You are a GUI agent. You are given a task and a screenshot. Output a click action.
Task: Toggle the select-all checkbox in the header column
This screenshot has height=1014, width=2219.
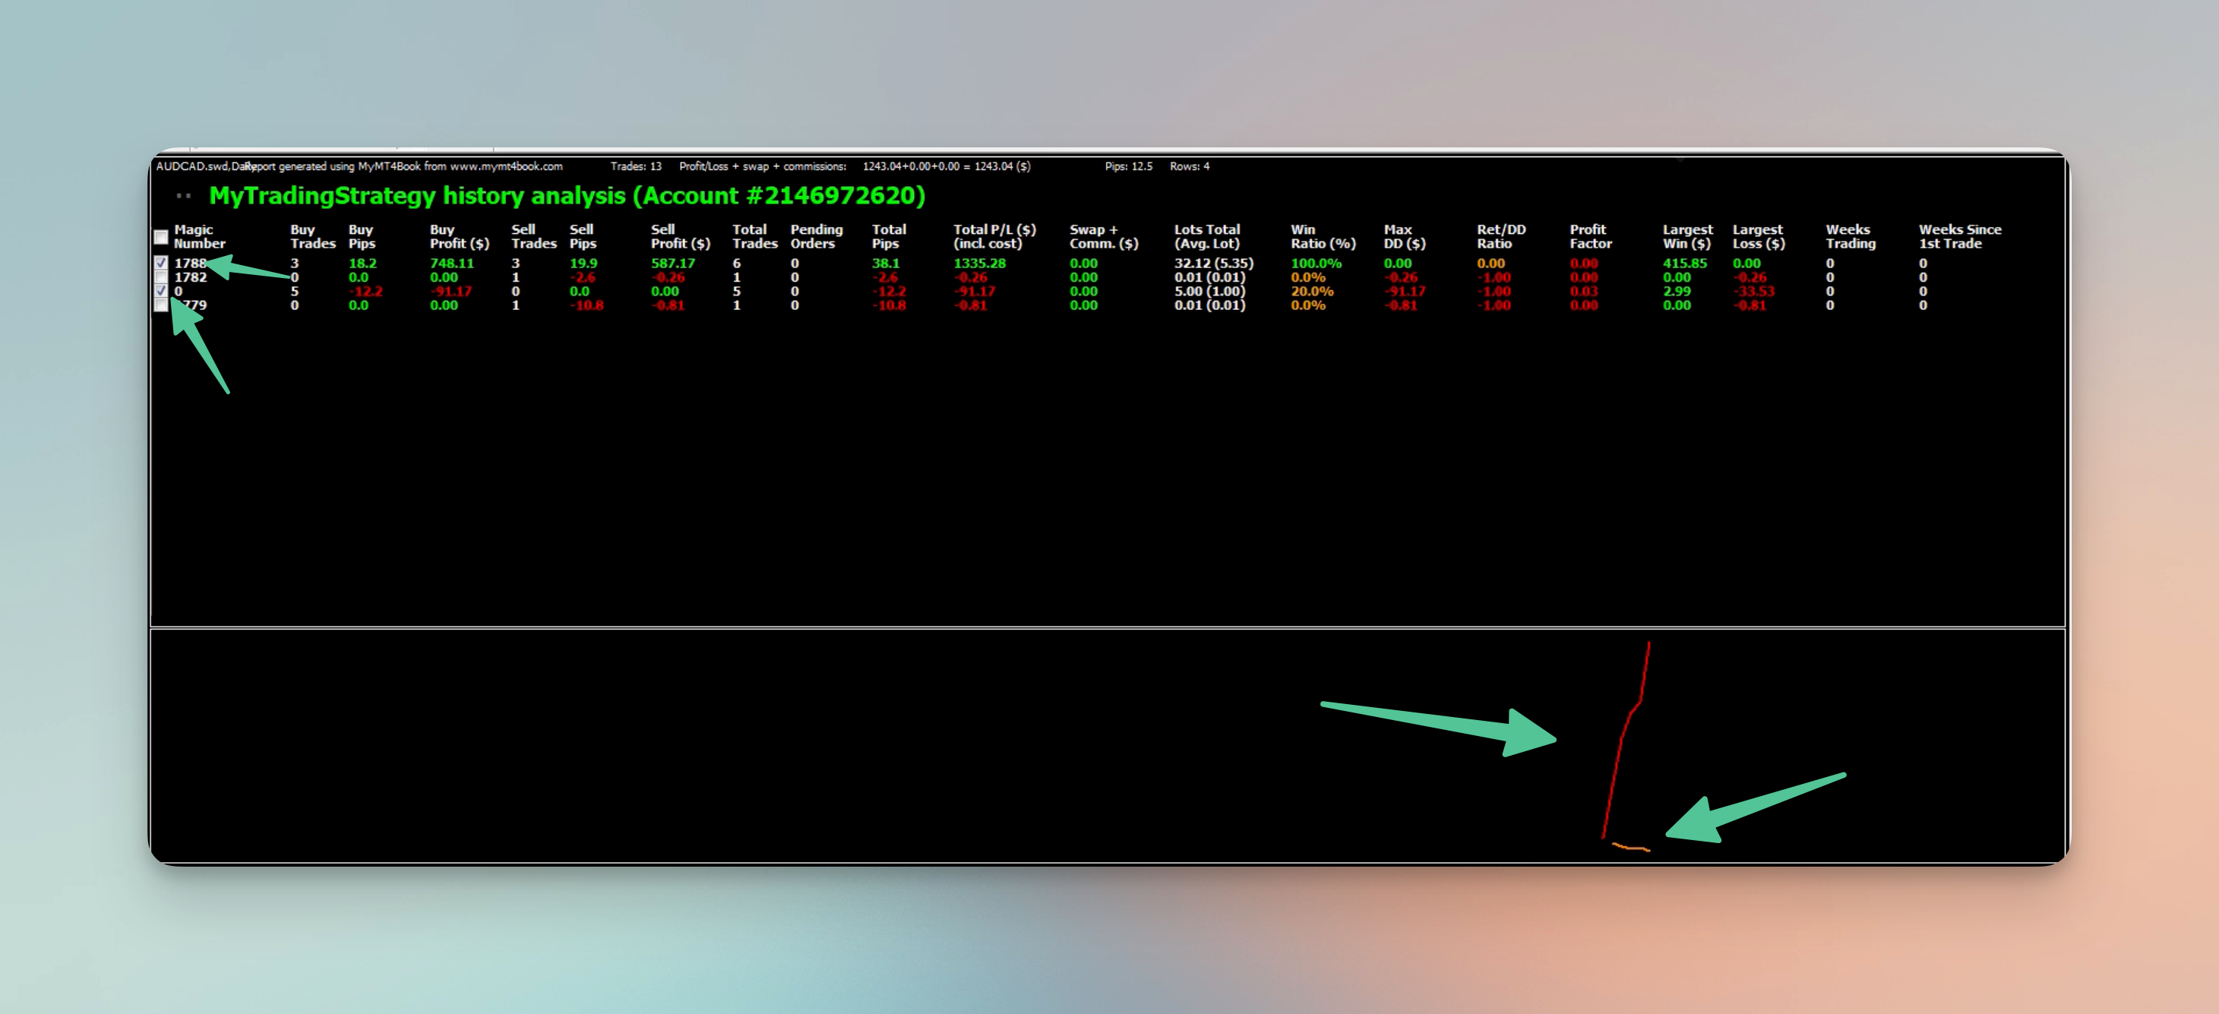pos(161,238)
